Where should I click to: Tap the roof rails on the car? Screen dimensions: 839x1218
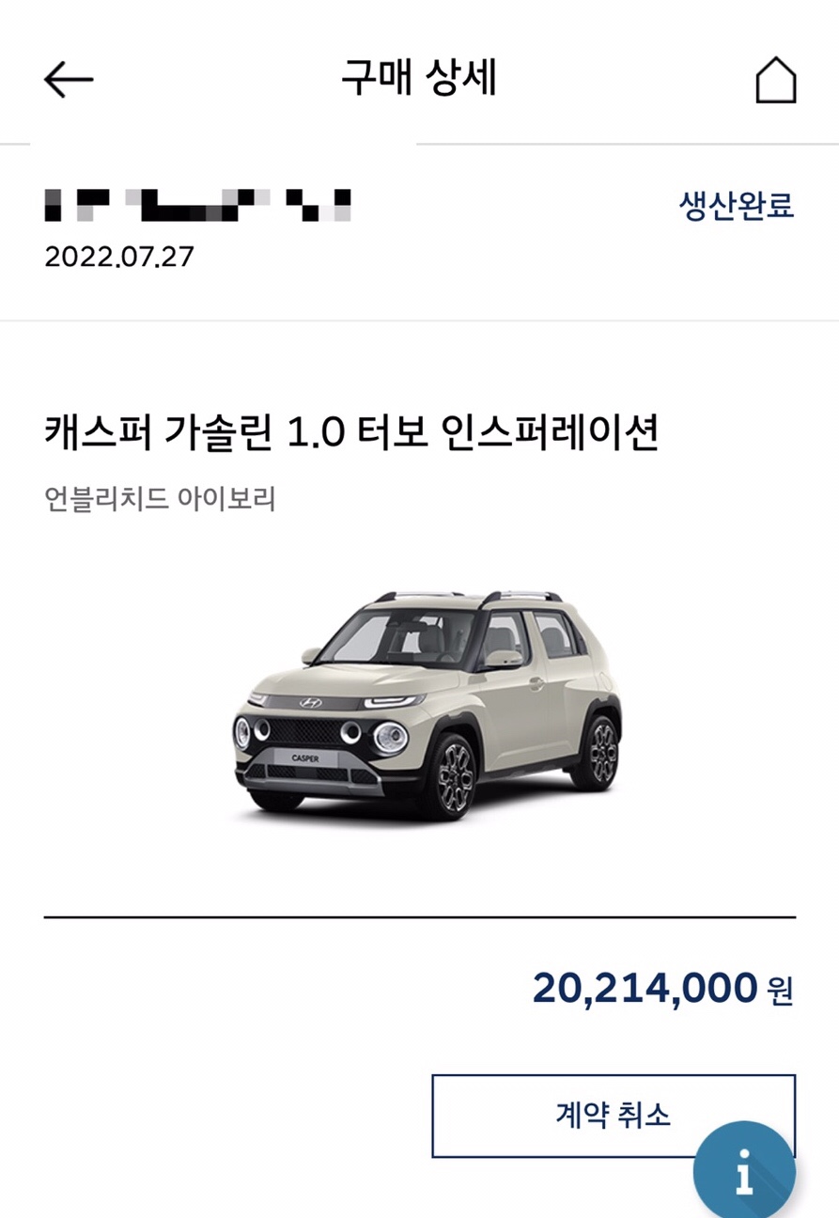[468, 598]
